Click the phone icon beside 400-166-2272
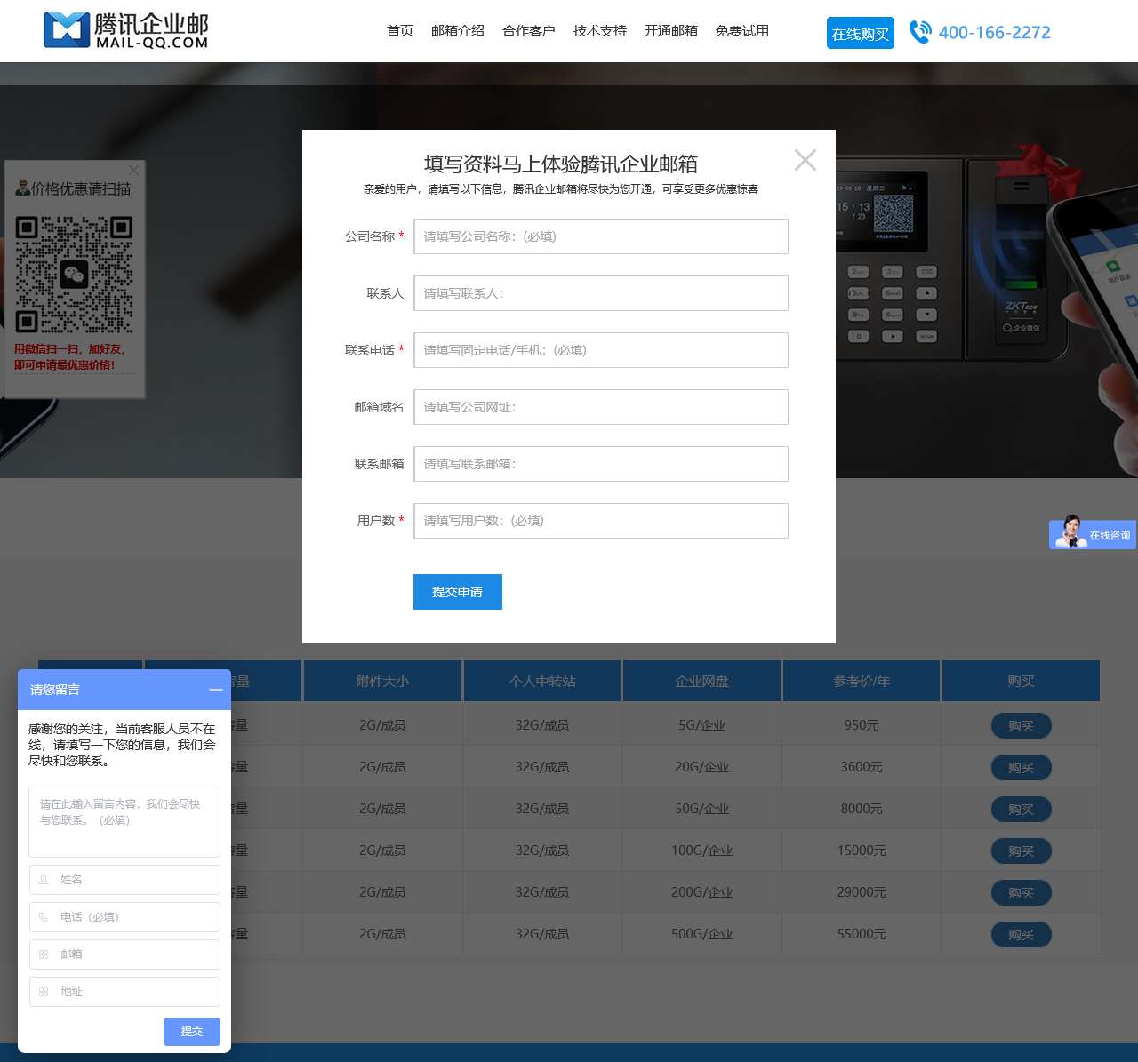1138x1062 pixels. click(920, 32)
